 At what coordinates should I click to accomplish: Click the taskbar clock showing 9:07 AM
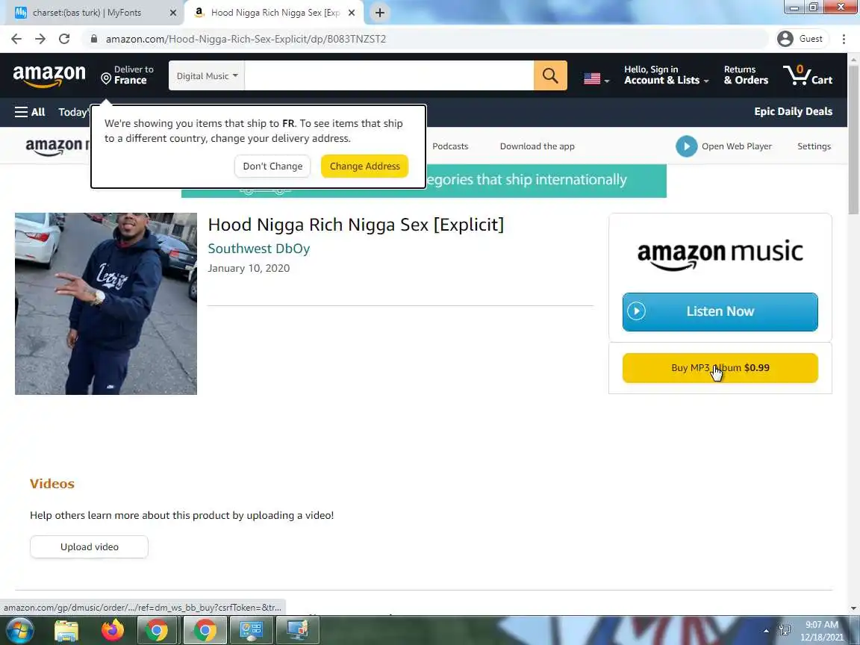[x=821, y=631]
